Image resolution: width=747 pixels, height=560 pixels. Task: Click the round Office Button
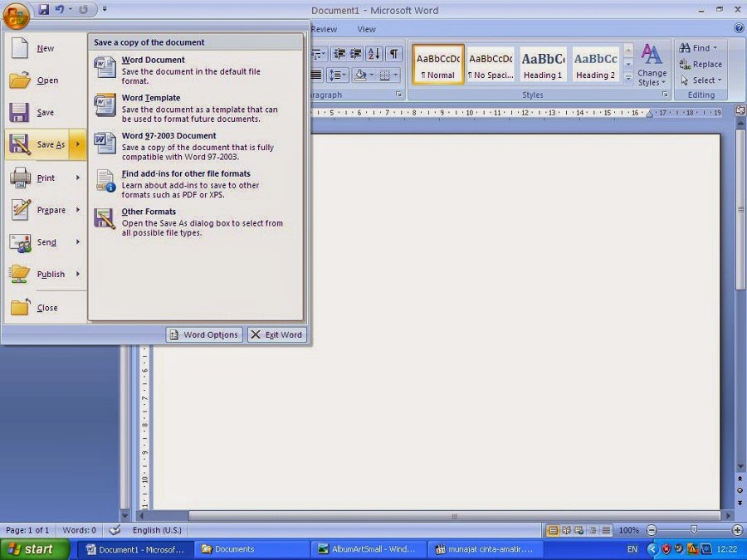[16, 15]
